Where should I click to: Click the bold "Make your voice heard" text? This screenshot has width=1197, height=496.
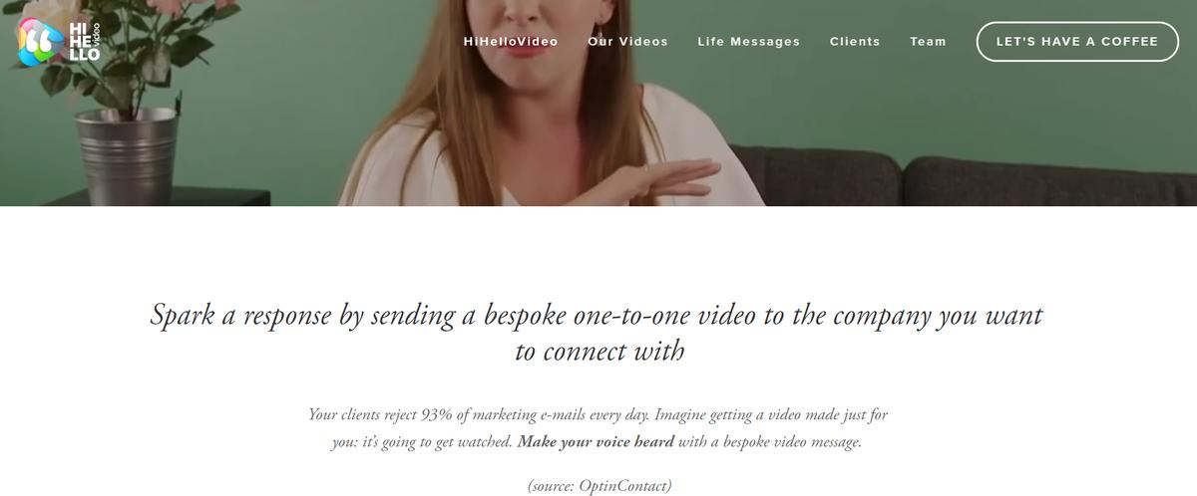tap(597, 441)
